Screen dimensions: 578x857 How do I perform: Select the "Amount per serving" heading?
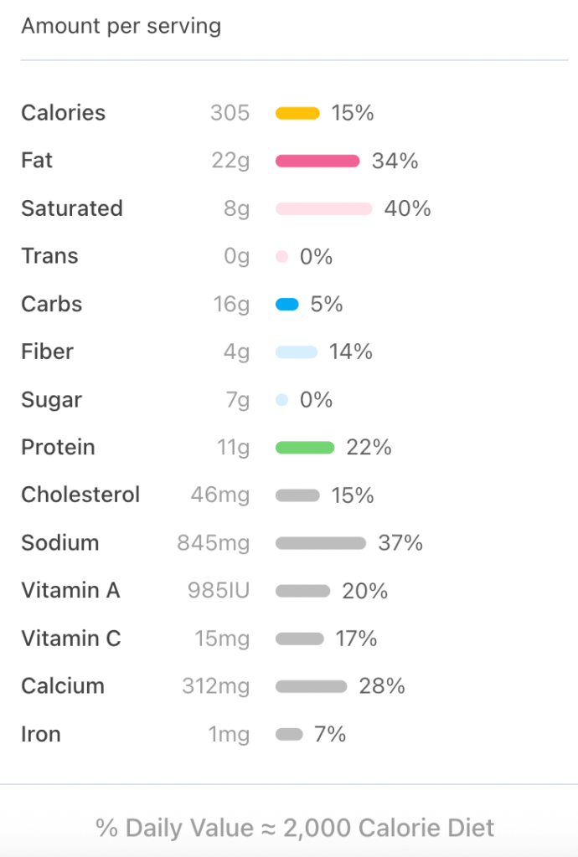pos(121,26)
